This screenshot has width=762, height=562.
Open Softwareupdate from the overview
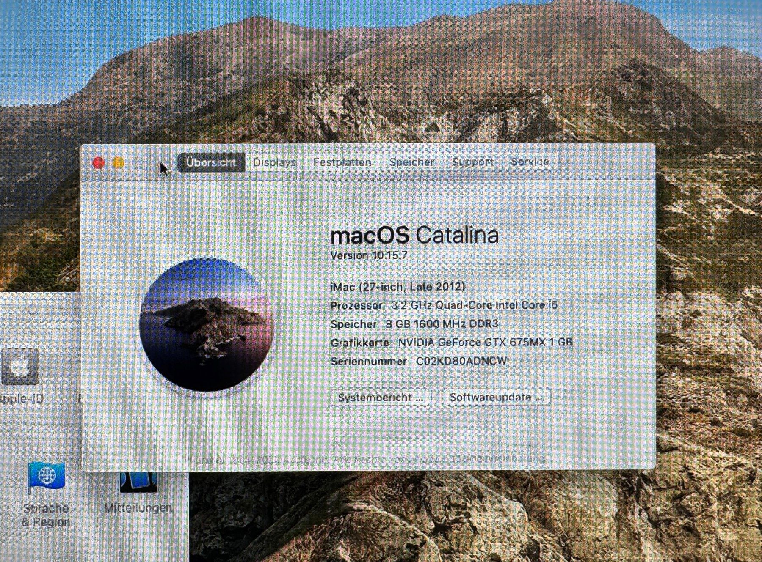click(496, 397)
